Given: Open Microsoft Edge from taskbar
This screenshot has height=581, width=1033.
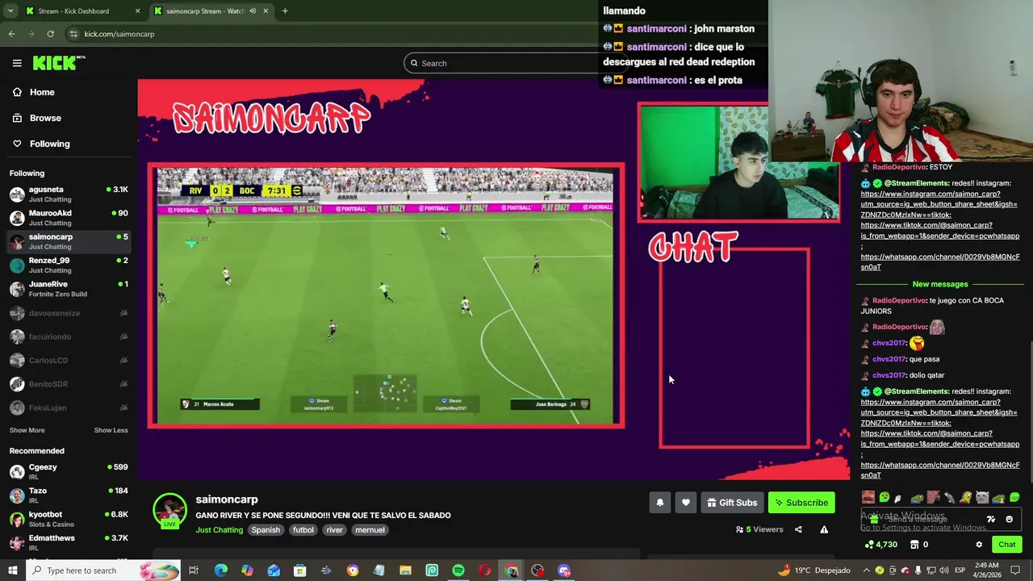Looking at the screenshot, I should tap(220, 571).
